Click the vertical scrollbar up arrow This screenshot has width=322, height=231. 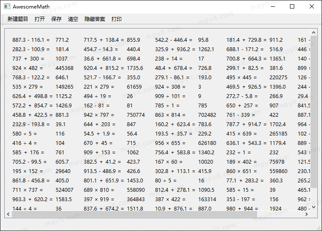click(x=313, y=32)
